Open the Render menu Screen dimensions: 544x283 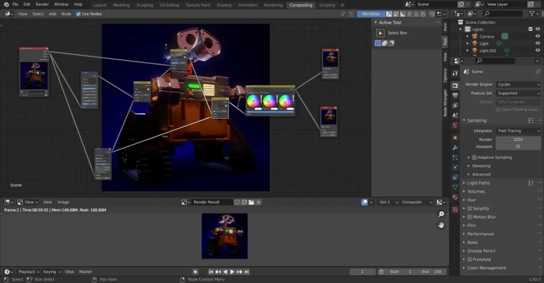click(42, 4)
